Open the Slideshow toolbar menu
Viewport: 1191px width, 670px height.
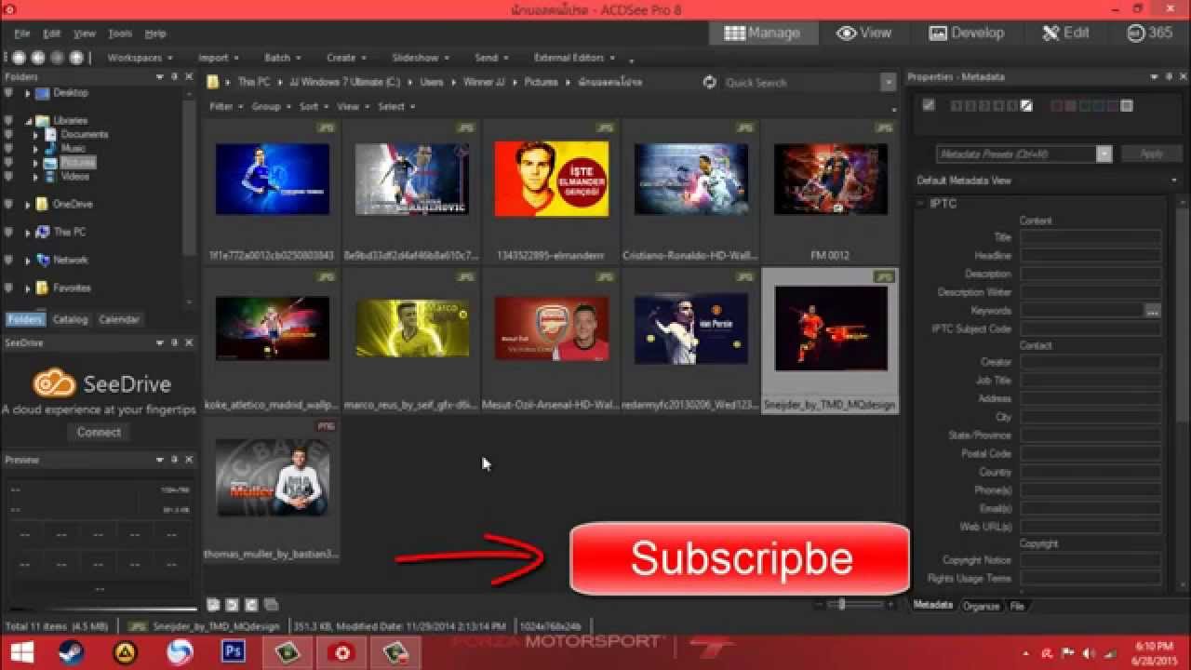(420, 58)
